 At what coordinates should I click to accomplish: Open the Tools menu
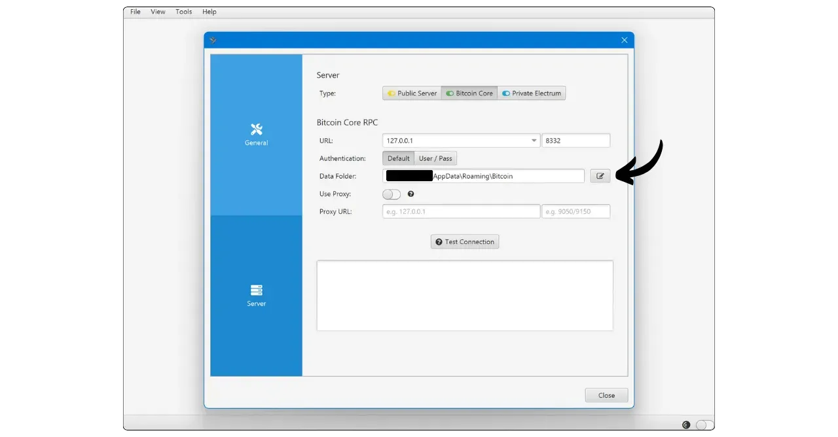tap(184, 12)
